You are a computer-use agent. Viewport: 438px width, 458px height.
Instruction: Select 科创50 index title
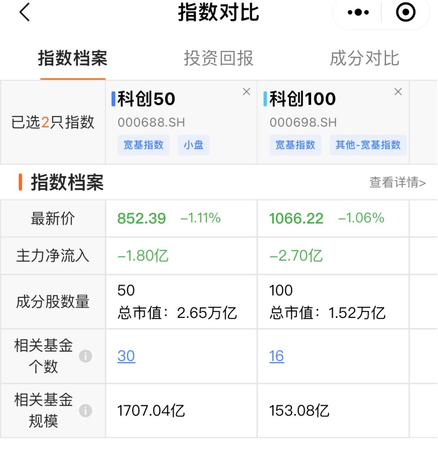146,99
